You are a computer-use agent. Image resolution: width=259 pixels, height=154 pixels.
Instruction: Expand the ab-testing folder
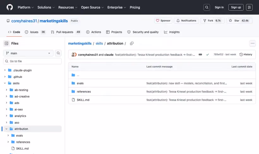click(6, 90)
